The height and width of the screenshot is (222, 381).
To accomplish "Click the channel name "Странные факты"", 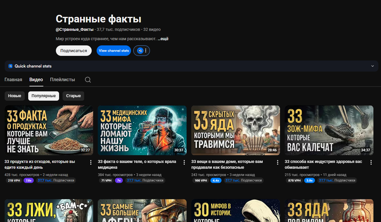I will tap(98, 19).
